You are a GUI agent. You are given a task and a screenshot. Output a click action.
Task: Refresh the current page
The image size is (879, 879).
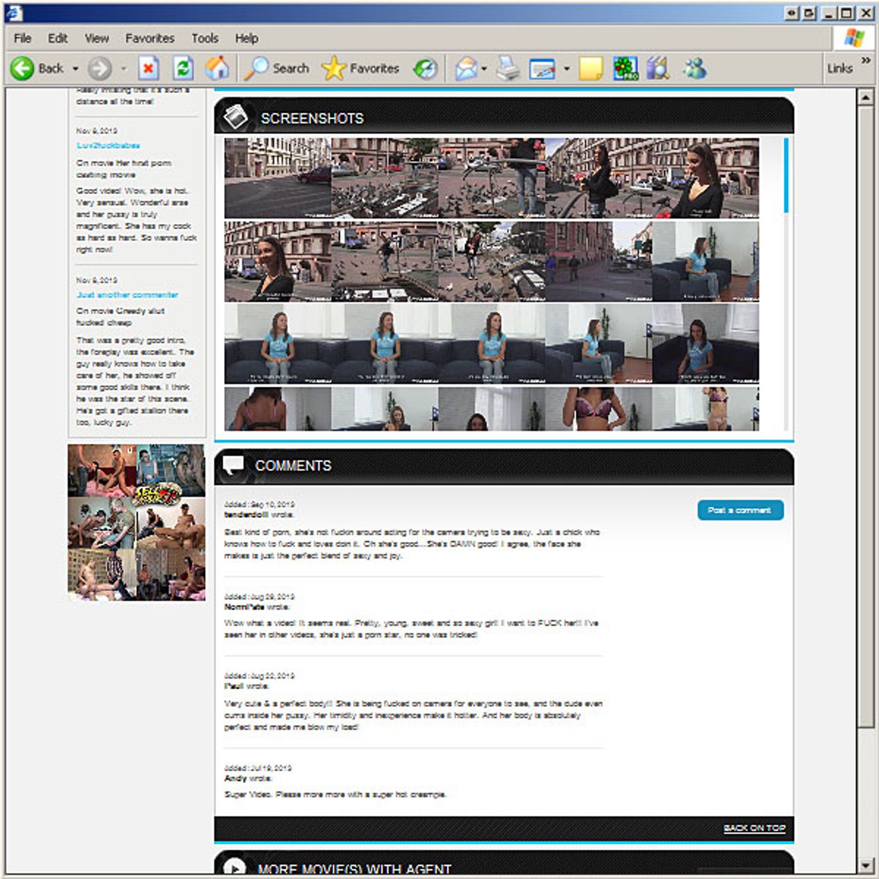(183, 68)
